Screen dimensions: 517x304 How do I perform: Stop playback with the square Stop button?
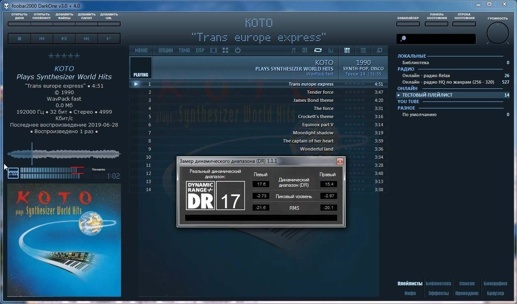tap(19, 39)
